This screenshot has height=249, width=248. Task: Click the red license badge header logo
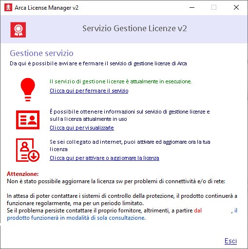click(x=18, y=30)
